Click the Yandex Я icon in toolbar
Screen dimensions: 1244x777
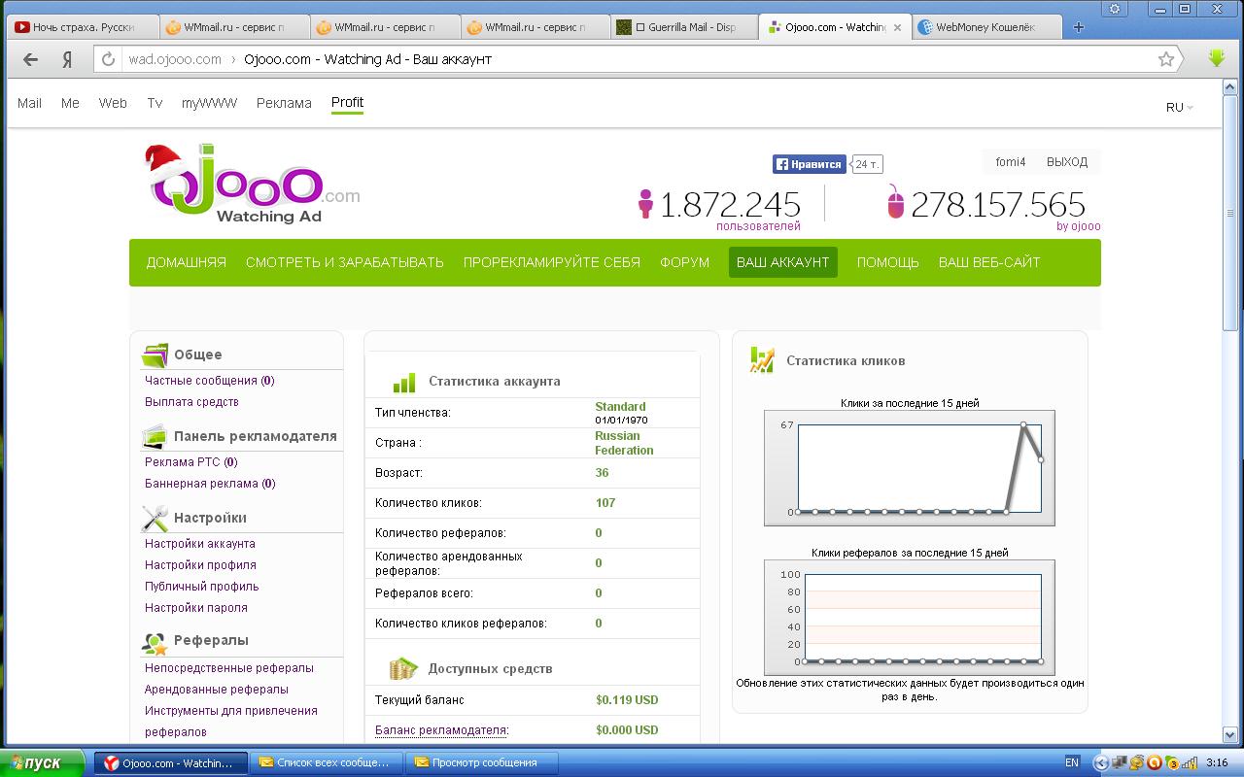coord(67,59)
